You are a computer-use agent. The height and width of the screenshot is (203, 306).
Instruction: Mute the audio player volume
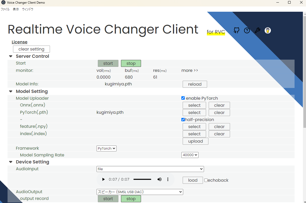tap(160, 179)
